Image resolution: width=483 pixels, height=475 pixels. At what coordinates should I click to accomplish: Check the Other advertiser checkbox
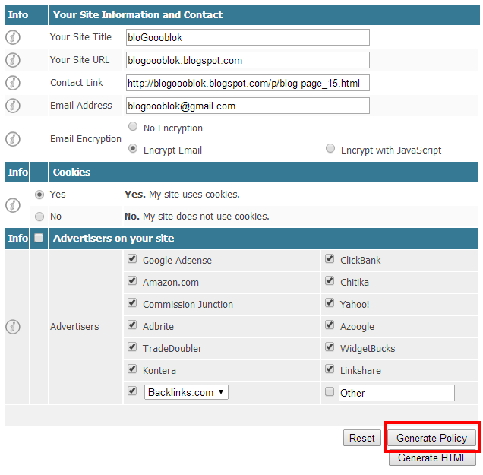330,391
